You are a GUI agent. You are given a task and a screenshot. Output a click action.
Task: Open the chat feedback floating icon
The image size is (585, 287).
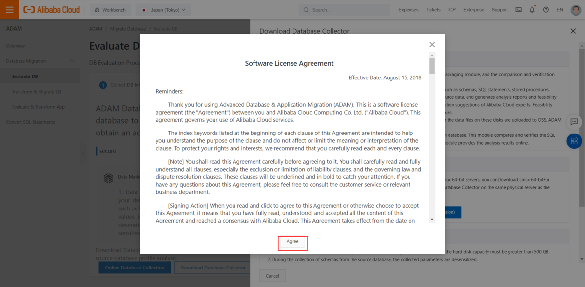(x=574, y=122)
